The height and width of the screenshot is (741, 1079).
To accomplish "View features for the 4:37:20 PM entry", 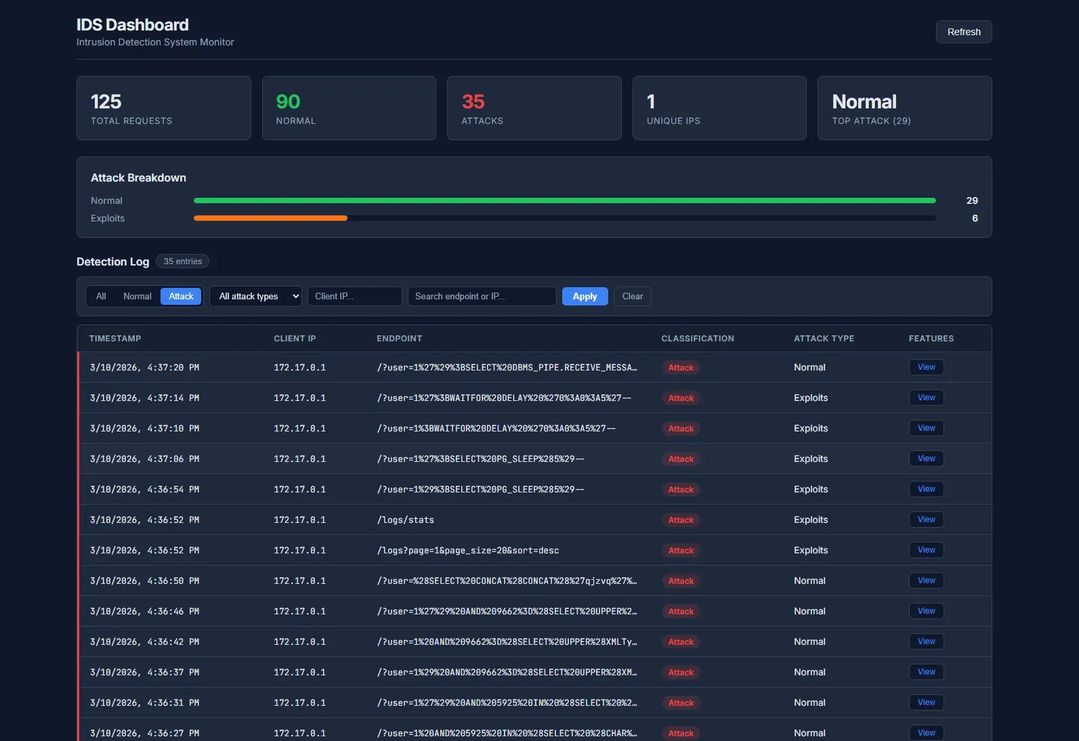I will click(926, 367).
